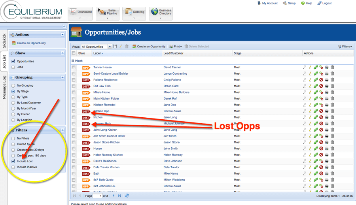Group by Lead/Customer

point(13,103)
